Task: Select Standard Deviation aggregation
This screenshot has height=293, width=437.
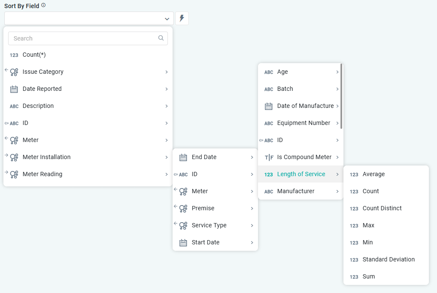Action: [388, 259]
